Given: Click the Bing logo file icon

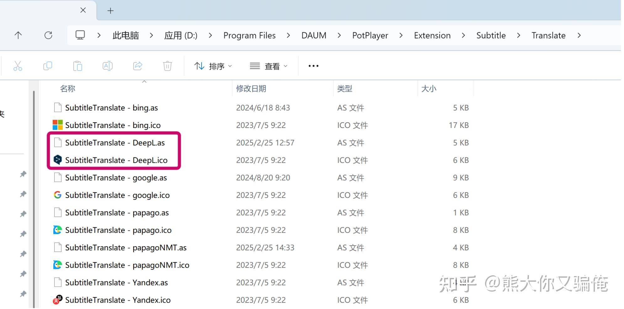Looking at the screenshot, I should click(58, 125).
